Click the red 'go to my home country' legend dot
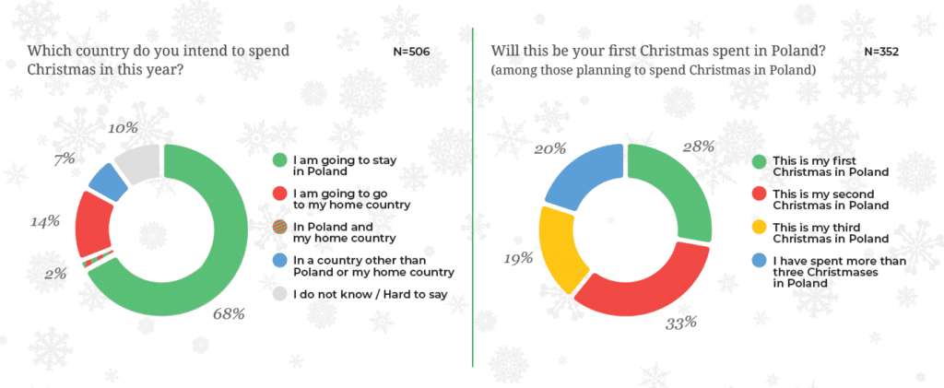This screenshot has width=944, height=388. 280,194
